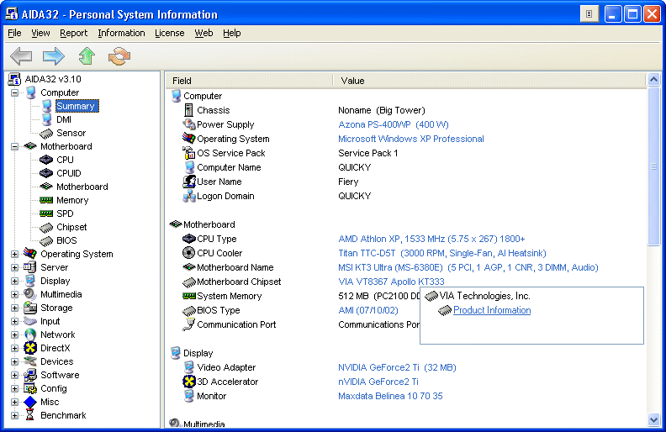This screenshot has width=666, height=432.
Task: Click the CPU chip icon in tree
Action: click(x=46, y=160)
